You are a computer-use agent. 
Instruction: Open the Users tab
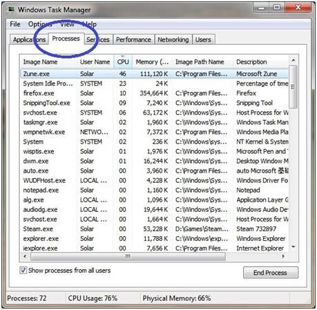[203, 39]
